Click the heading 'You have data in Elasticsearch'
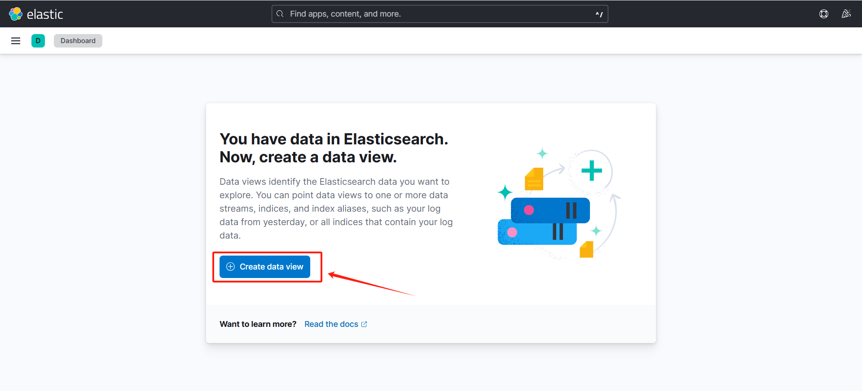This screenshot has width=862, height=391. tap(334, 148)
